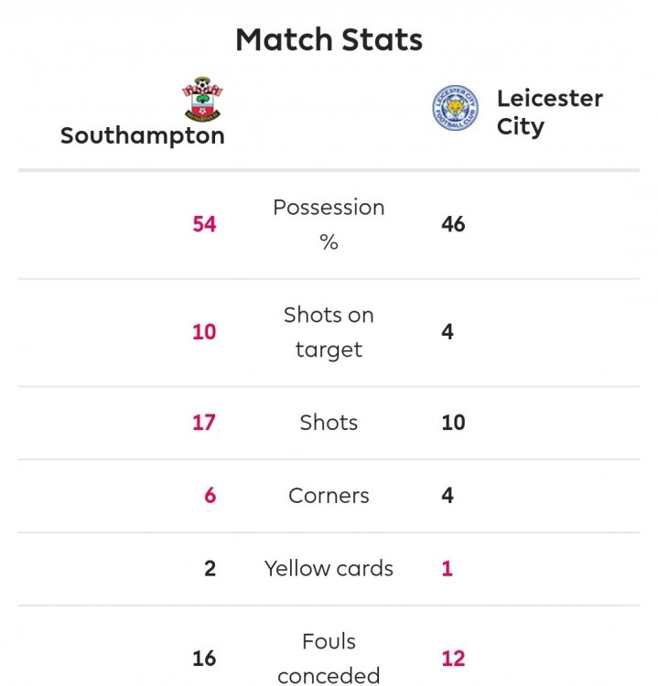This screenshot has width=658, height=686.
Task: Select the Possession % stat label
Action: point(329,224)
